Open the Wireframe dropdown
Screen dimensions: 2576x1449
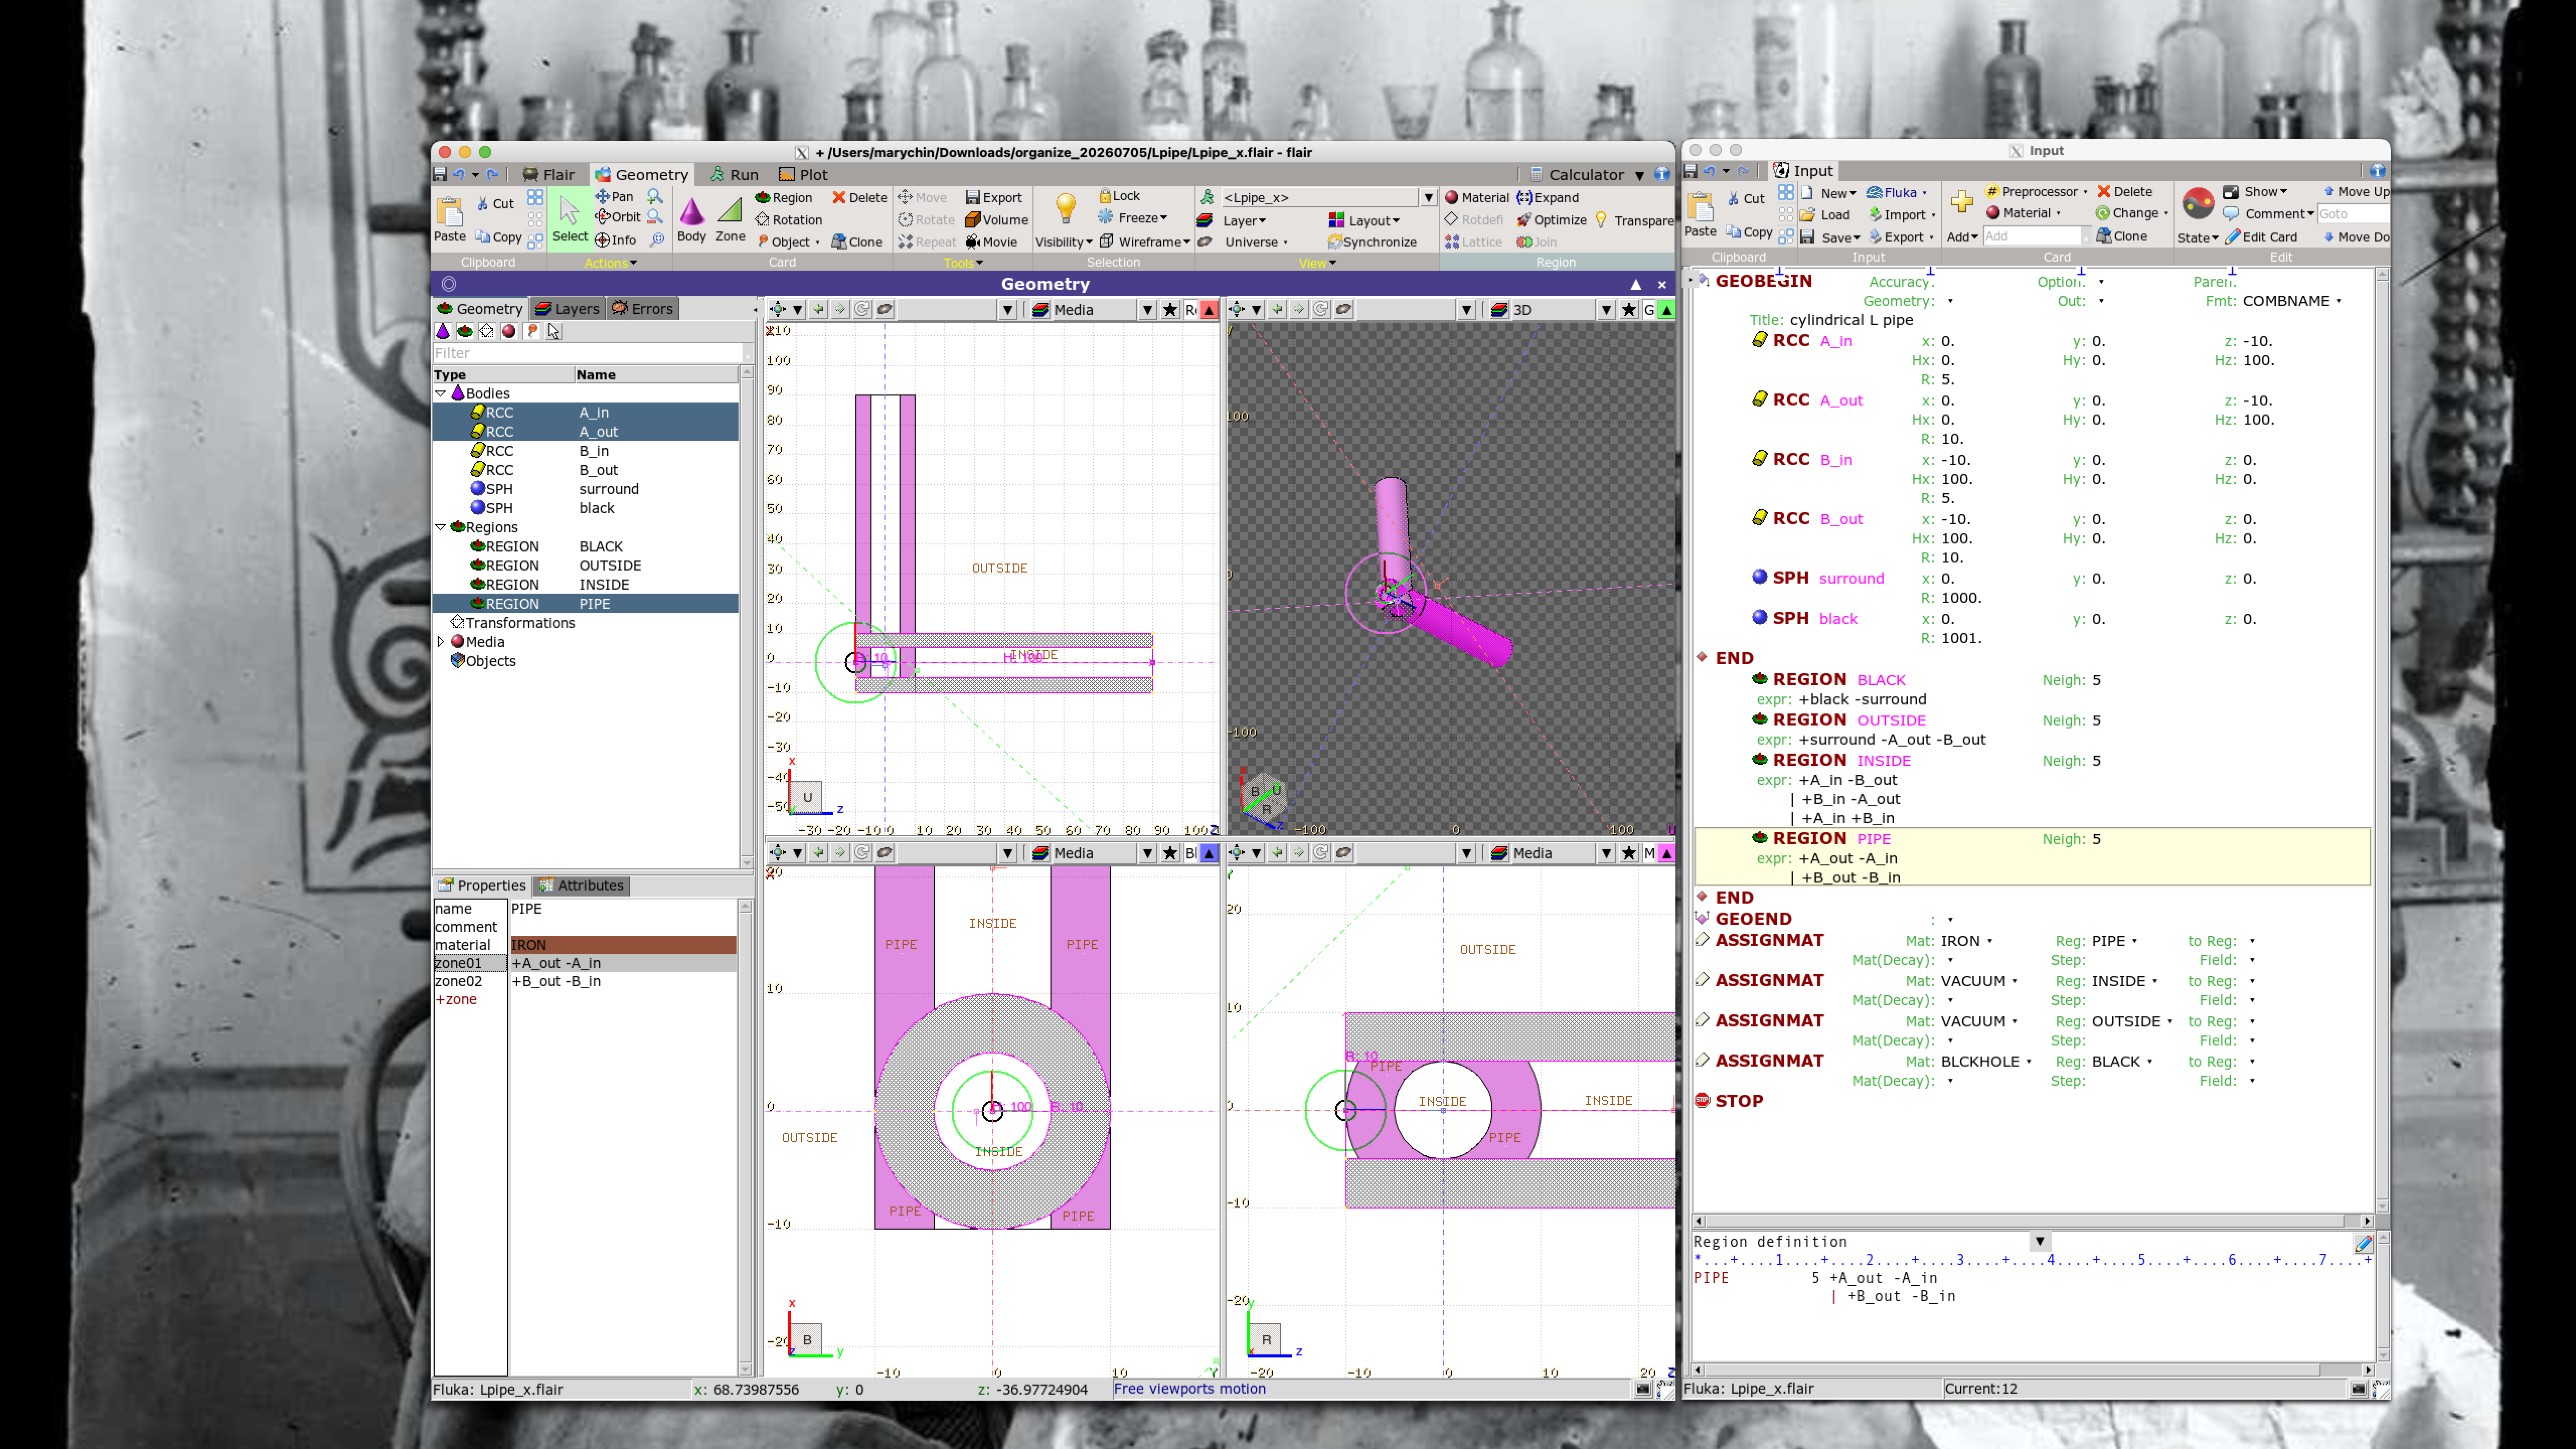coord(1145,241)
